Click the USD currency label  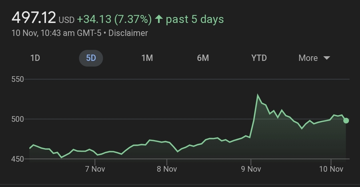66,20
